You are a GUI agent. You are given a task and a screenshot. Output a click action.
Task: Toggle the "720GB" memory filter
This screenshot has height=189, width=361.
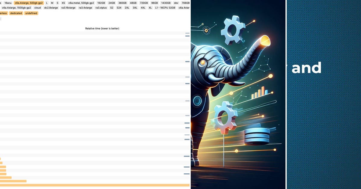(144, 3)
